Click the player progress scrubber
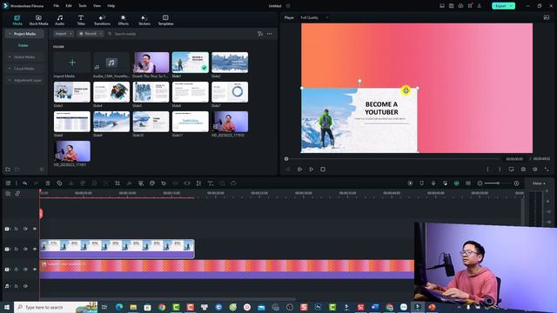This screenshot has width=557, height=313. coord(286,159)
